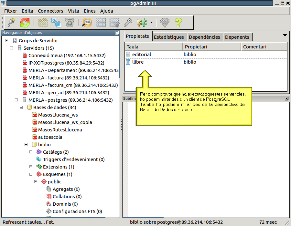Sort by the Propietari column header
This screenshot has height=226, width=291.
coord(212,47)
